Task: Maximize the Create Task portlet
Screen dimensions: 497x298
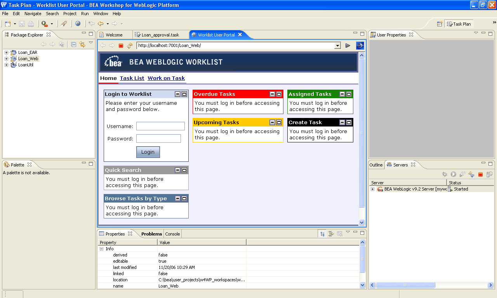Action: click(349, 123)
